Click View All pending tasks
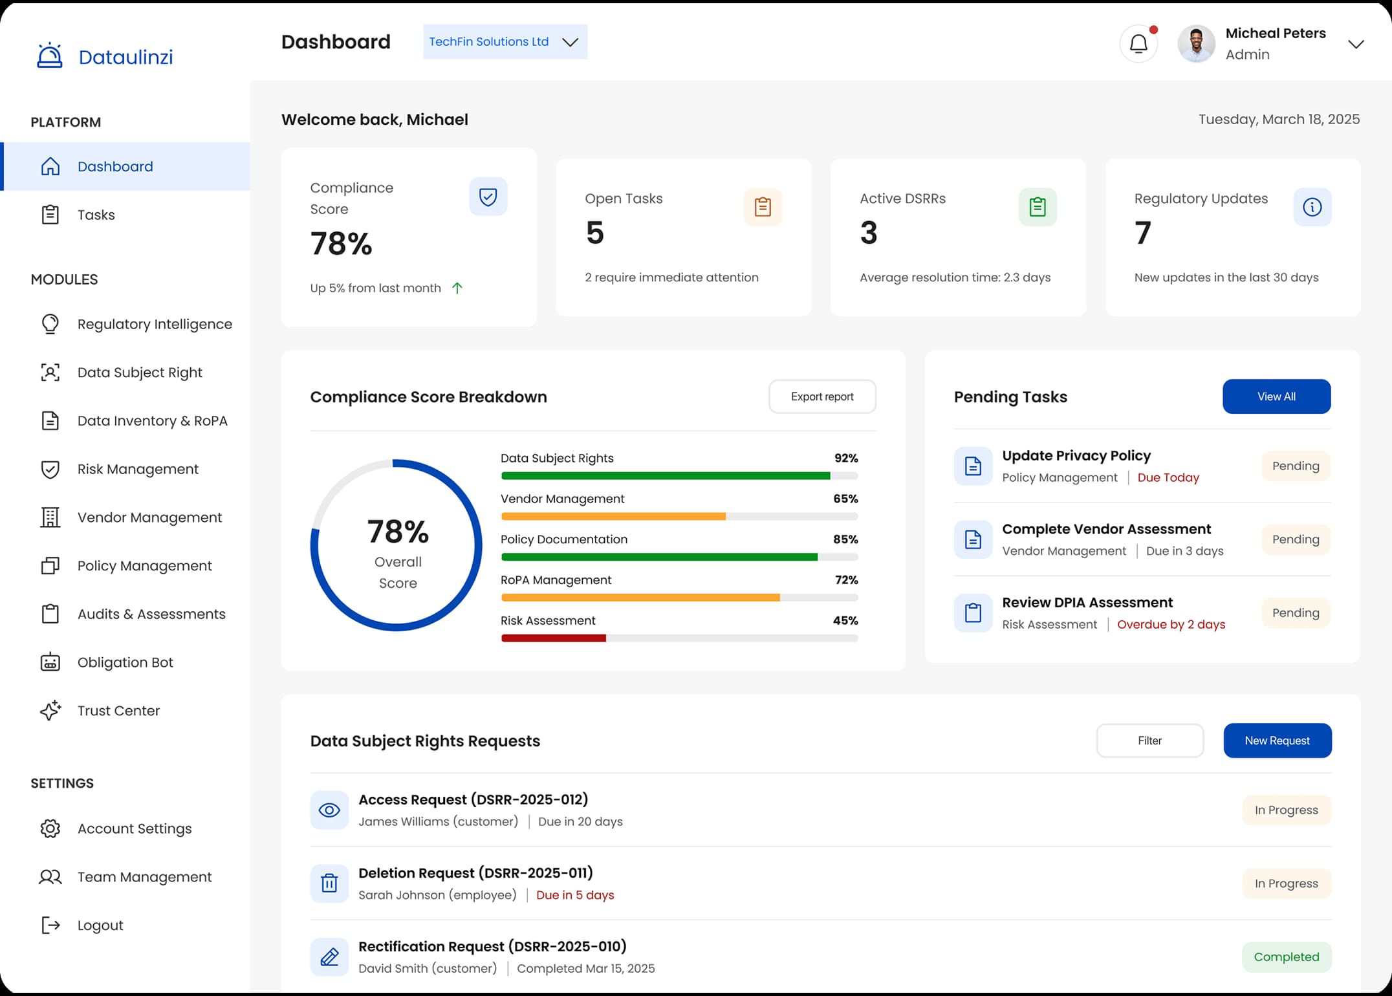This screenshot has height=996, width=1392. click(x=1276, y=396)
